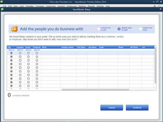The width and height of the screenshot is (163, 122).
Task: Click the green icon in QuickBooks Setup title bar
Action: 2,9
